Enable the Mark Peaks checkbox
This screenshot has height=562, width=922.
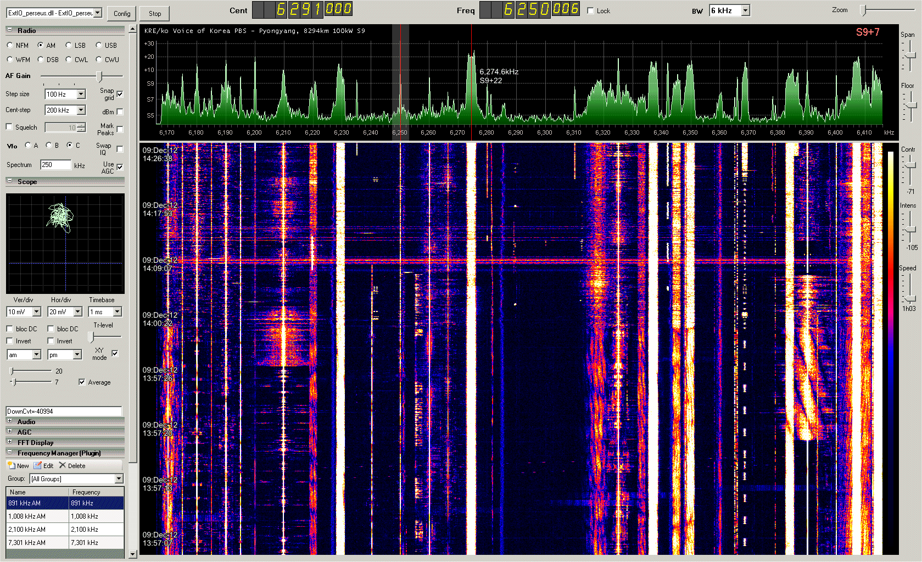click(x=120, y=129)
